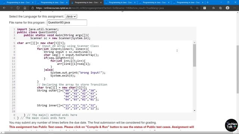This screenshot has width=239, height=134.
Task: Click the 'String inner[]' declaration line
Action: 67,105
